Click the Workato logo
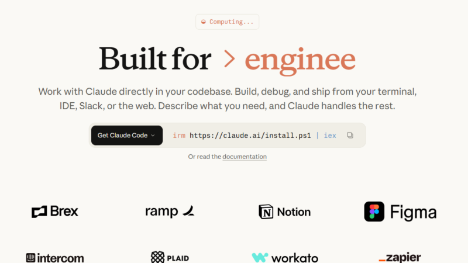468x263 pixels. (x=284, y=258)
